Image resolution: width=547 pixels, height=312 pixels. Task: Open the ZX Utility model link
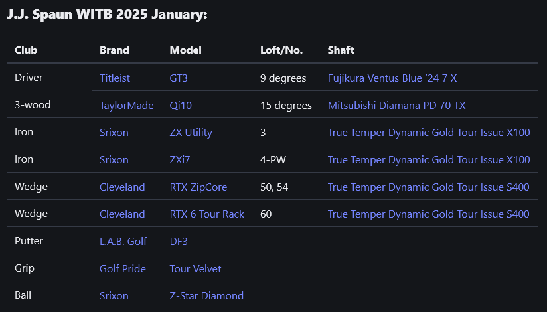coord(191,132)
